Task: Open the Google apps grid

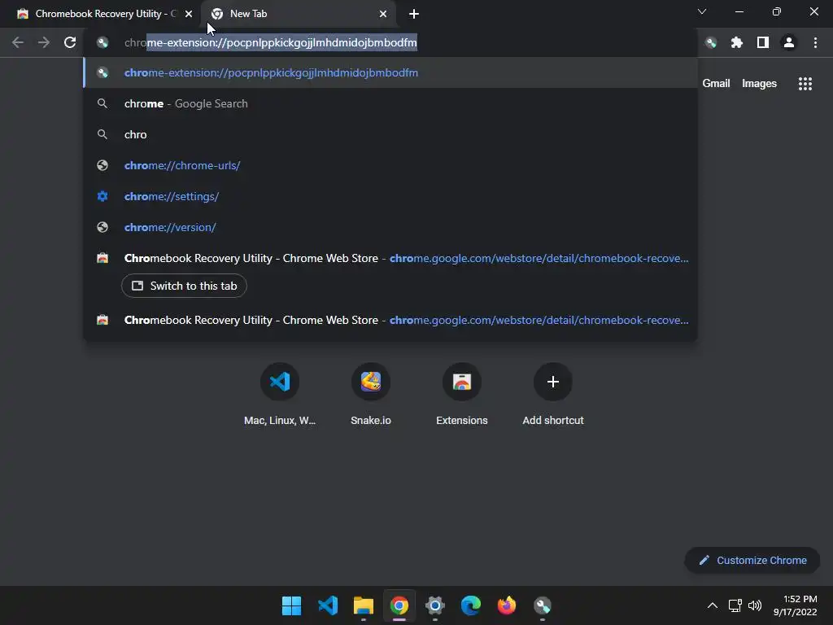Action: (x=805, y=84)
